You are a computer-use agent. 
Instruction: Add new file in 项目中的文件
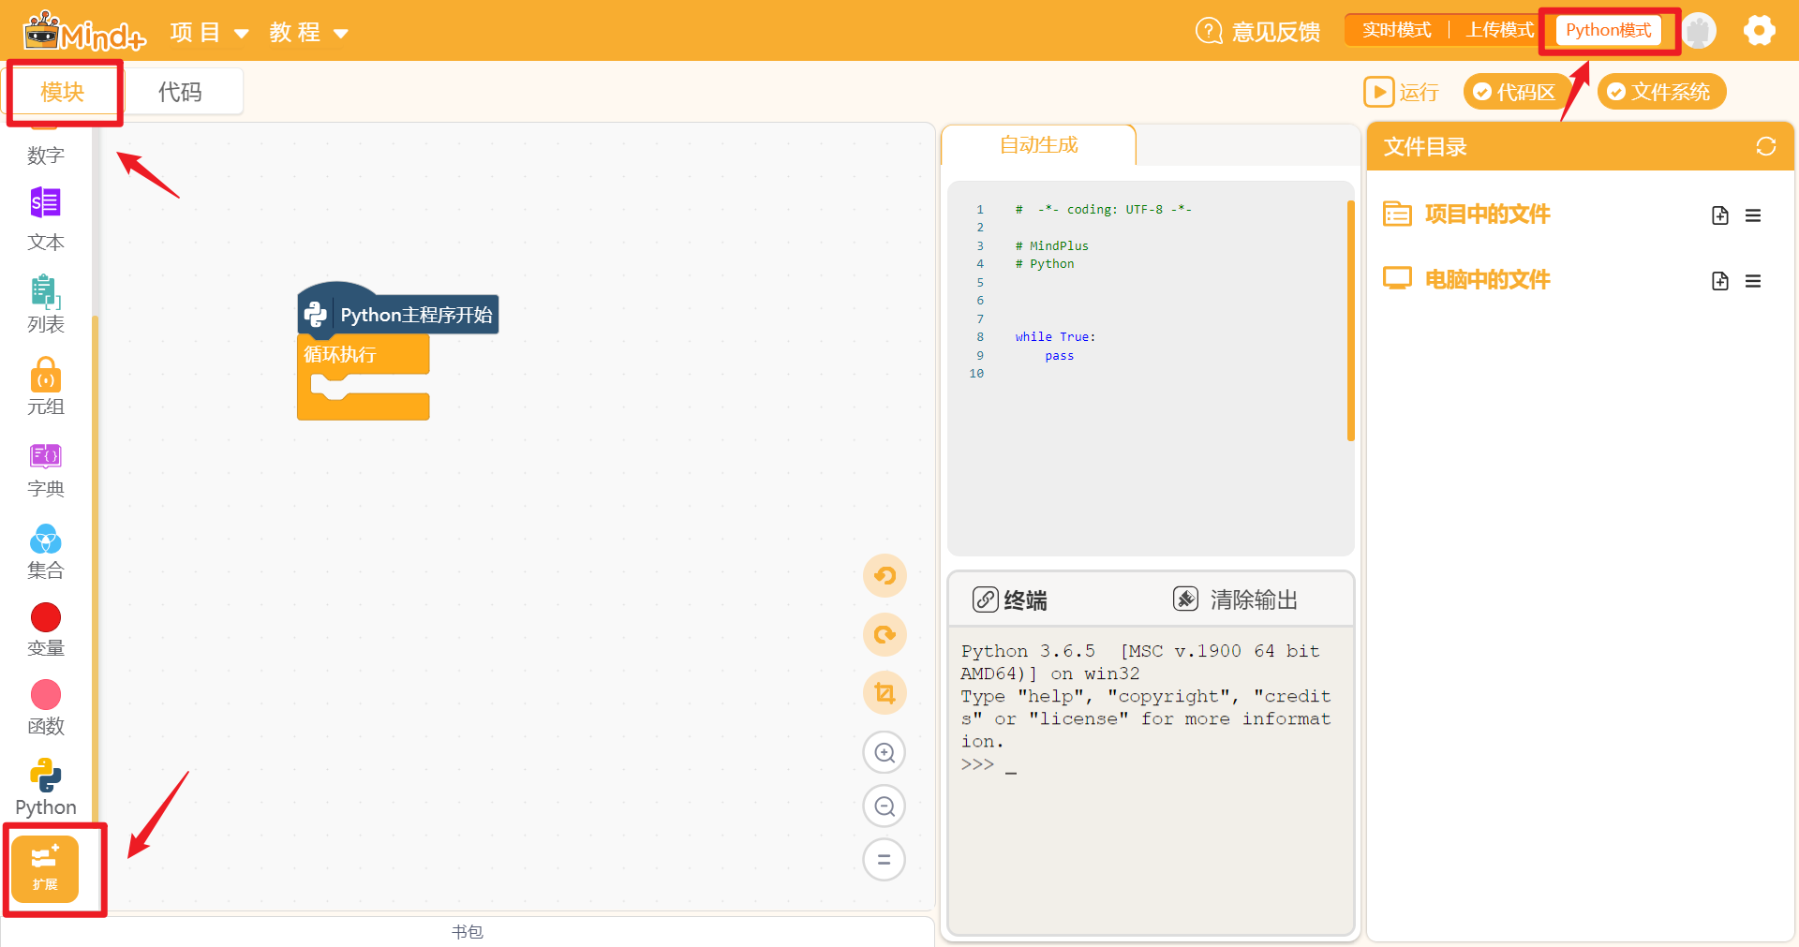[x=1719, y=215]
